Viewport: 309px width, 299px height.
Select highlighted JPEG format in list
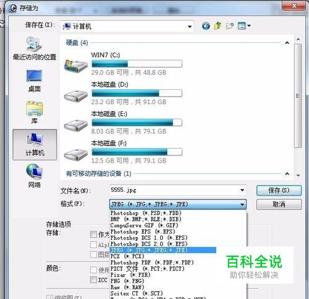163,250
